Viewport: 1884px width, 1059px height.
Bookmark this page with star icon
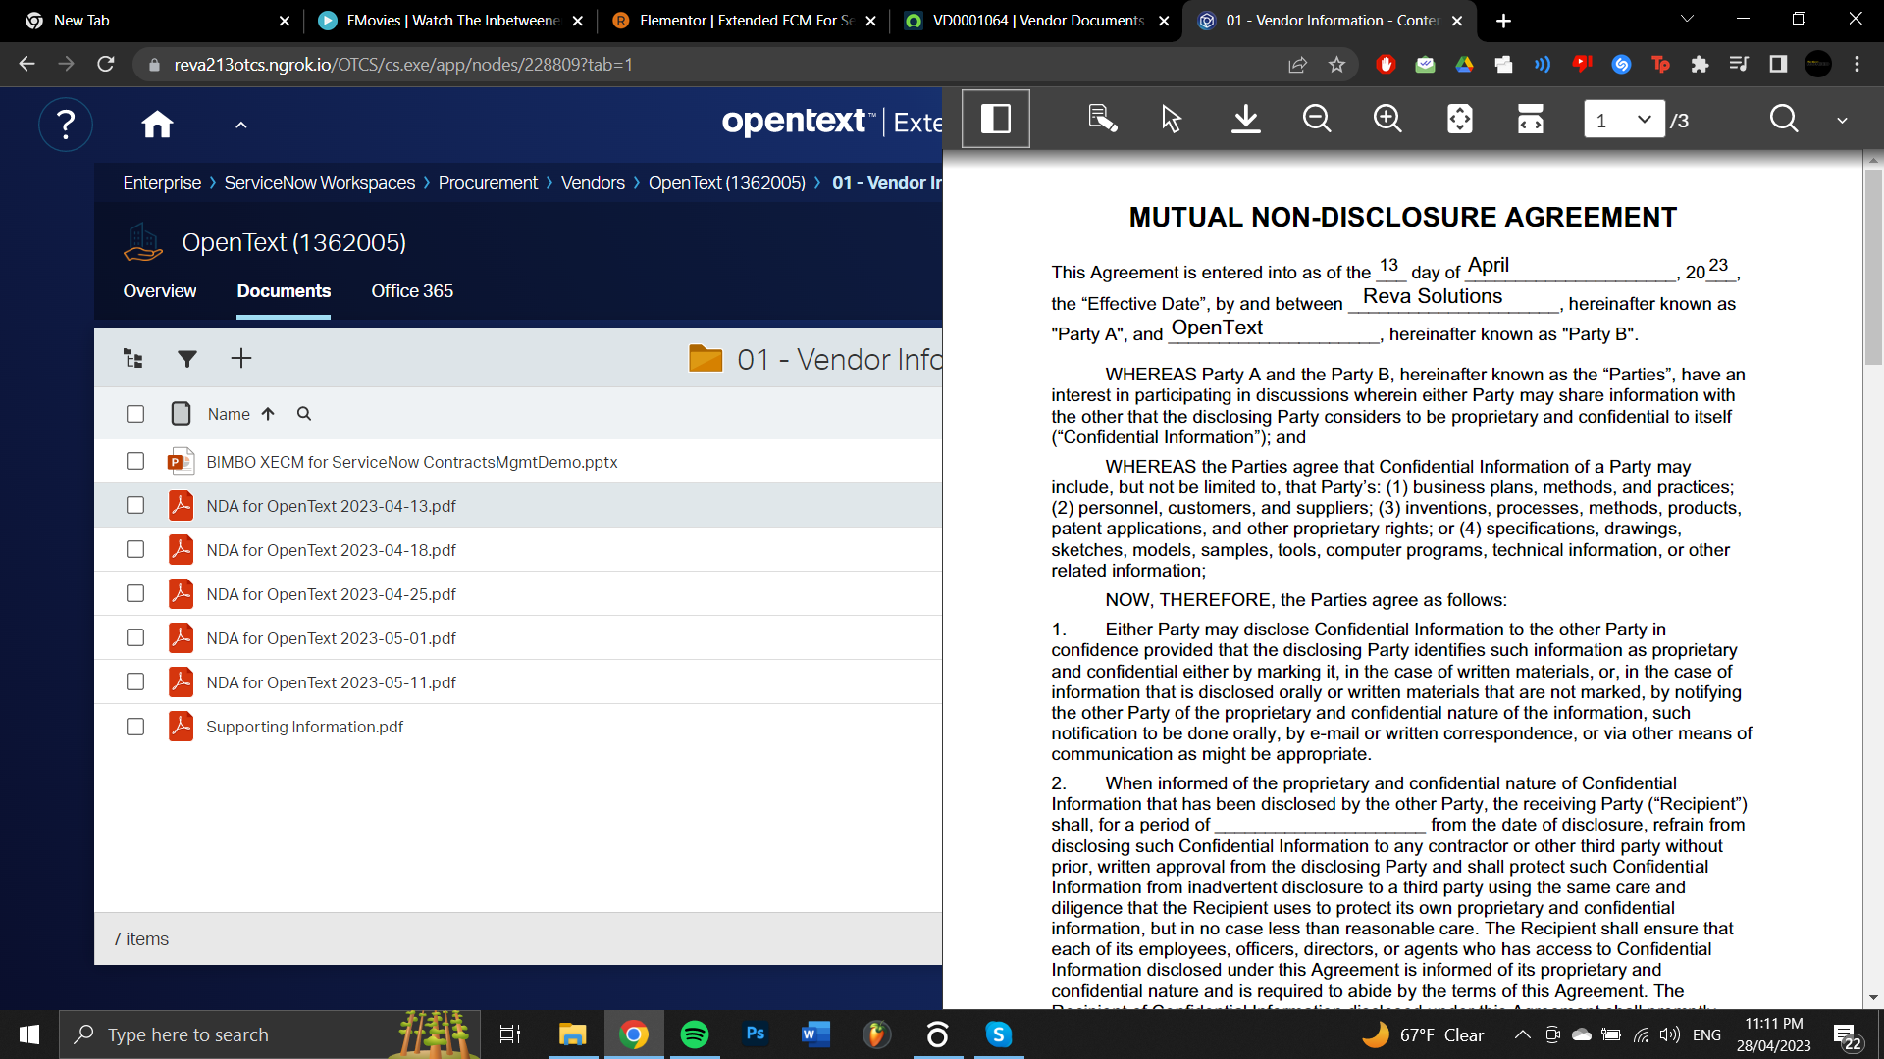click(1336, 65)
